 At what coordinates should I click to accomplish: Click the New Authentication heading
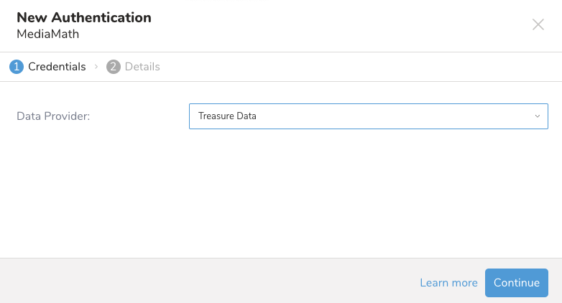tap(84, 17)
